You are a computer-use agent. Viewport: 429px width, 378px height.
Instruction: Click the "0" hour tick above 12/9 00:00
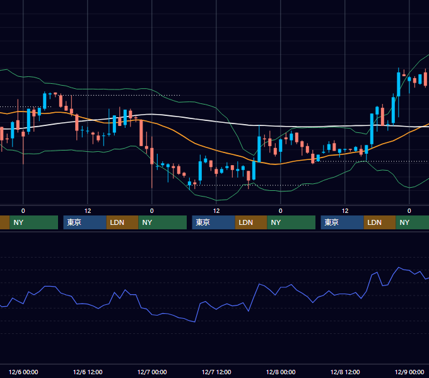[x=409, y=211]
